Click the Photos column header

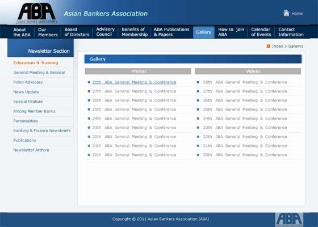pos(138,71)
